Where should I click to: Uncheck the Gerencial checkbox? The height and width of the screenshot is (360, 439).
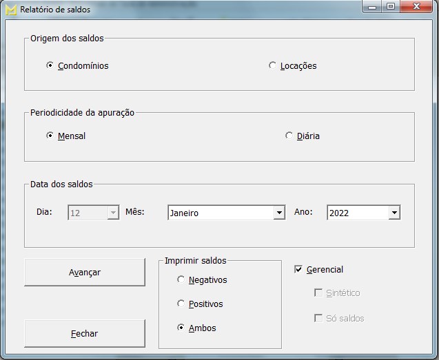click(298, 270)
